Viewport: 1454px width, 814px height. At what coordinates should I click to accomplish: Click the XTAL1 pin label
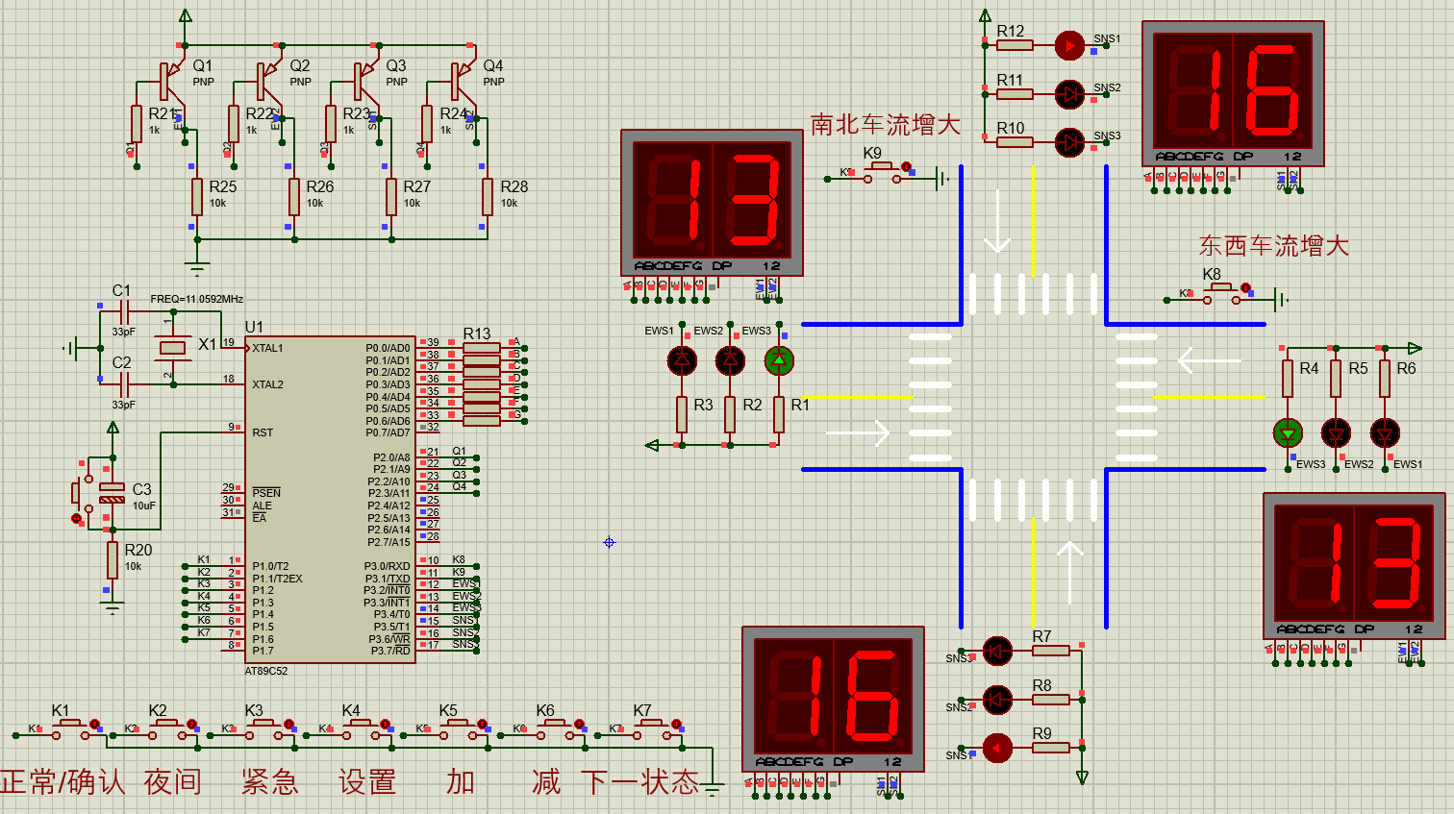pos(267,348)
